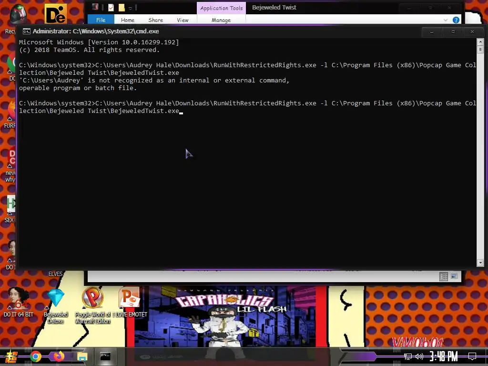Screen dimensions: 488x366
Task: Launch Firefox from the taskbar
Action: coord(59,356)
